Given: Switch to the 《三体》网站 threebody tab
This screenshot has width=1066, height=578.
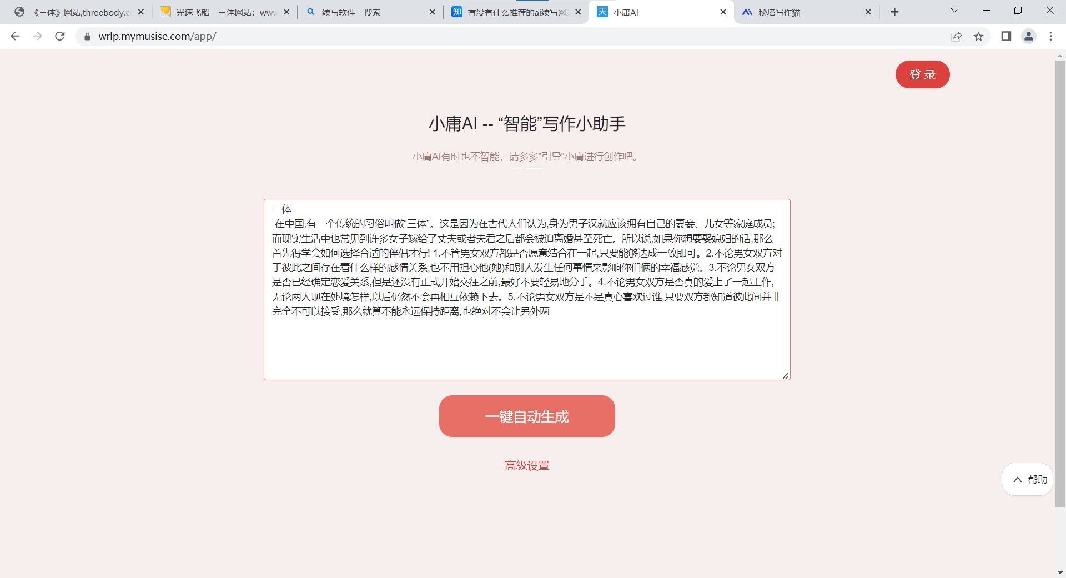Looking at the screenshot, I should click(78, 12).
